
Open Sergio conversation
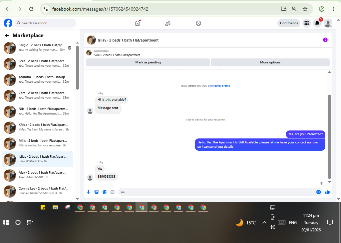click(37, 48)
